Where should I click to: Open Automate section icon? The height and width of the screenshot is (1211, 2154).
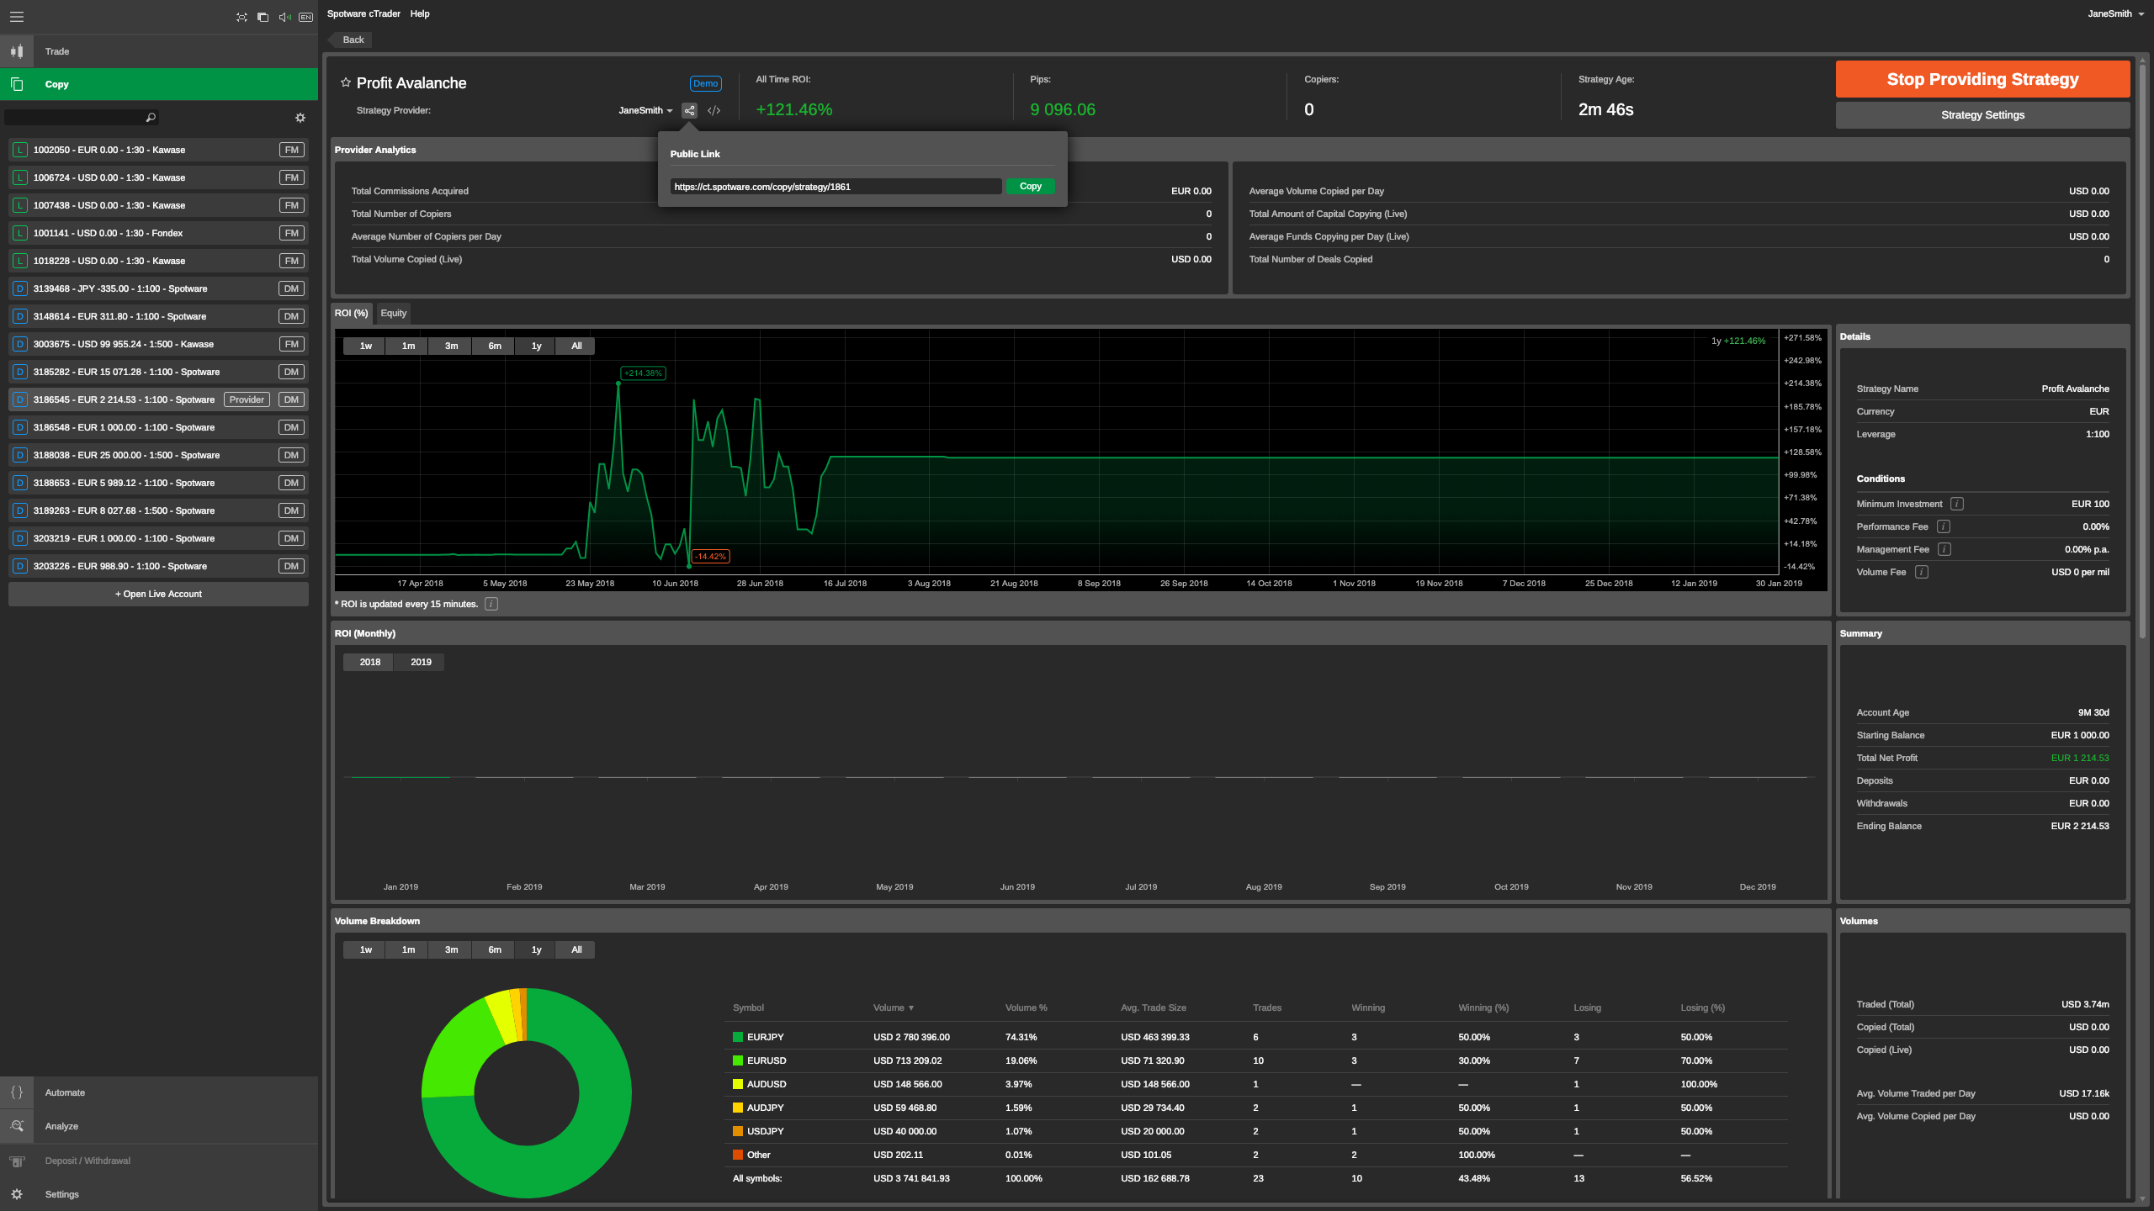coord(17,1092)
